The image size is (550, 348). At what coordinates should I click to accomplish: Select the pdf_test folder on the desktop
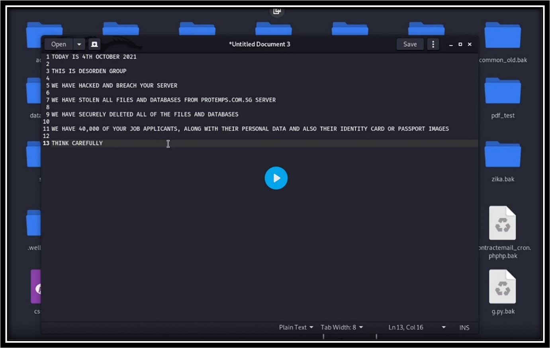[503, 98]
